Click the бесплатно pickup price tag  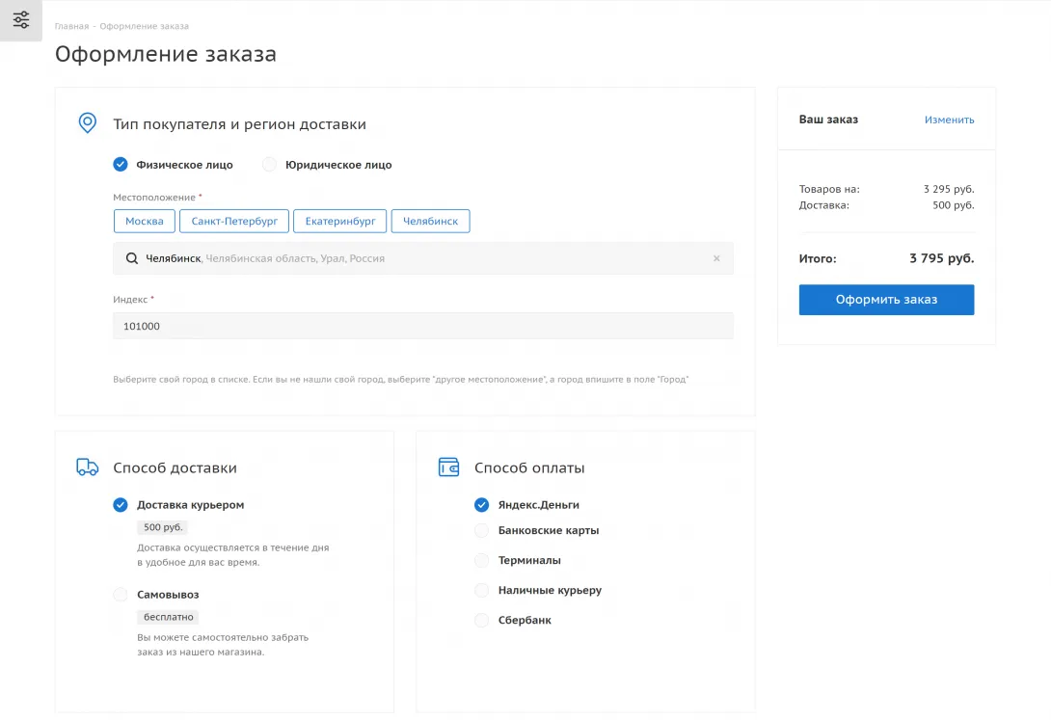(168, 617)
